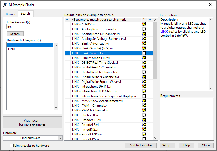Click the keyword list scroll up arrow

pyautogui.click(x=56, y=45)
